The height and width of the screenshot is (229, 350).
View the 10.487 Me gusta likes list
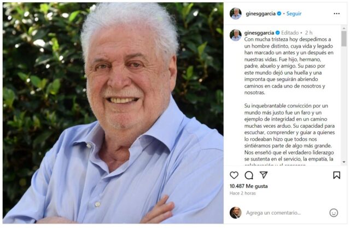point(248,186)
